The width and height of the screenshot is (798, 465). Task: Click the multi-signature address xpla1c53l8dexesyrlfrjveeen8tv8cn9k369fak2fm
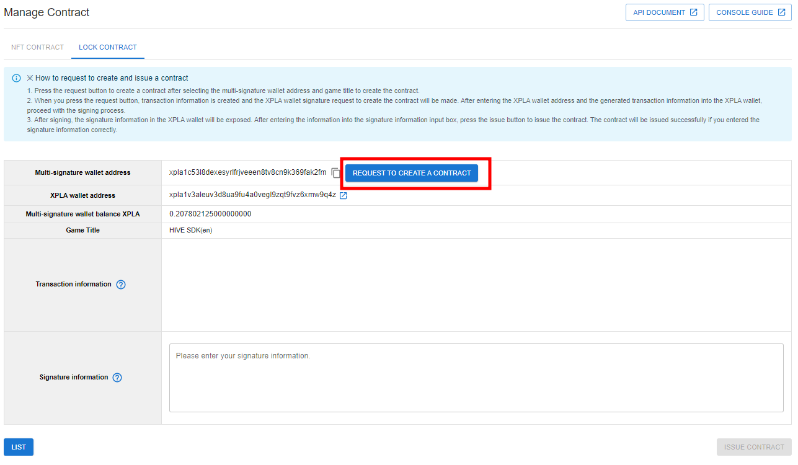pos(247,172)
